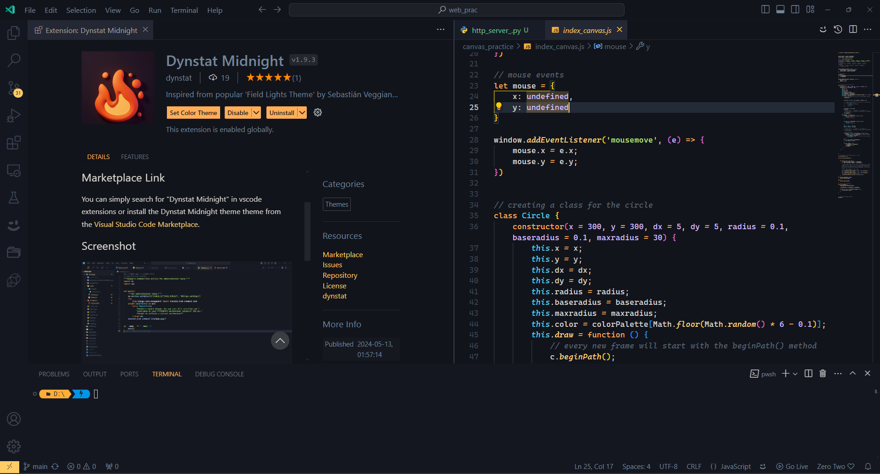The height and width of the screenshot is (474, 880).
Task: Click the Themes category tag
Action: pyautogui.click(x=337, y=204)
